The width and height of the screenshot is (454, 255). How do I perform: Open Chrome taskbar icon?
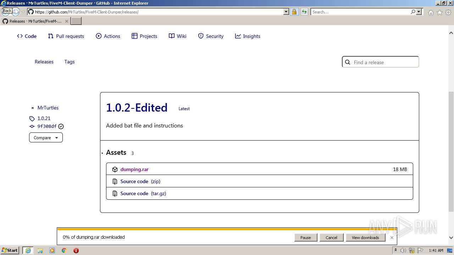(x=64, y=250)
